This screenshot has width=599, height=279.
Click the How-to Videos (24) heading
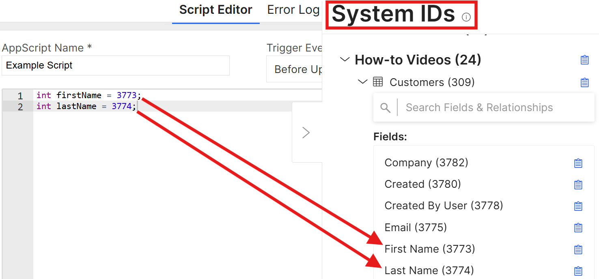pyautogui.click(x=418, y=60)
